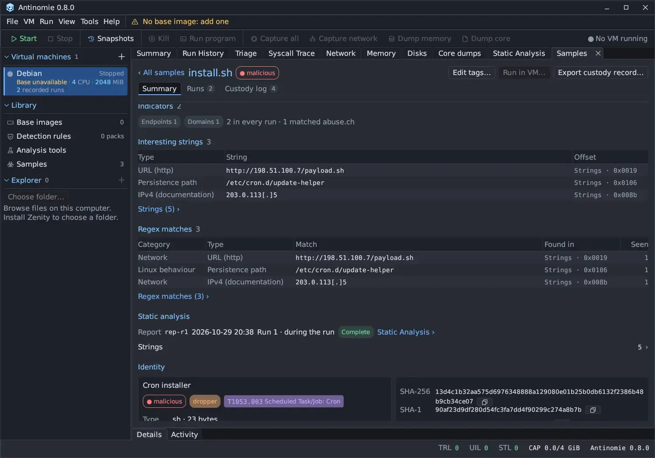The height and width of the screenshot is (458, 655).
Task: Open the File menu
Action: tap(12, 22)
